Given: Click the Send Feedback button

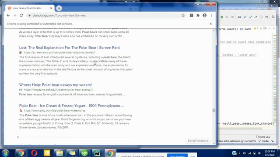Looking at the screenshot, I should pos(198,140).
